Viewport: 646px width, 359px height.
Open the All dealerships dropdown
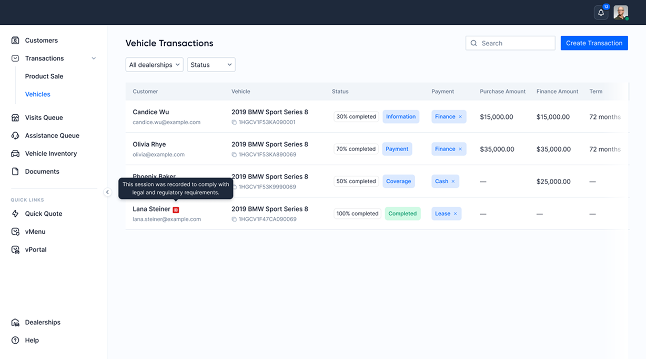[154, 65]
